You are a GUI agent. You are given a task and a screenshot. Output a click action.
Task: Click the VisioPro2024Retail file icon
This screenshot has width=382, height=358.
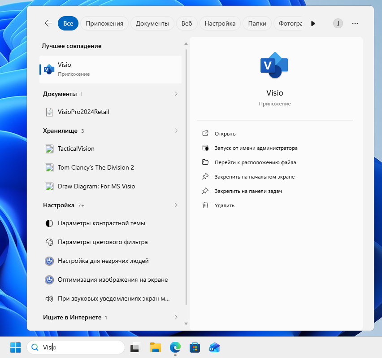(x=49, y=112)
